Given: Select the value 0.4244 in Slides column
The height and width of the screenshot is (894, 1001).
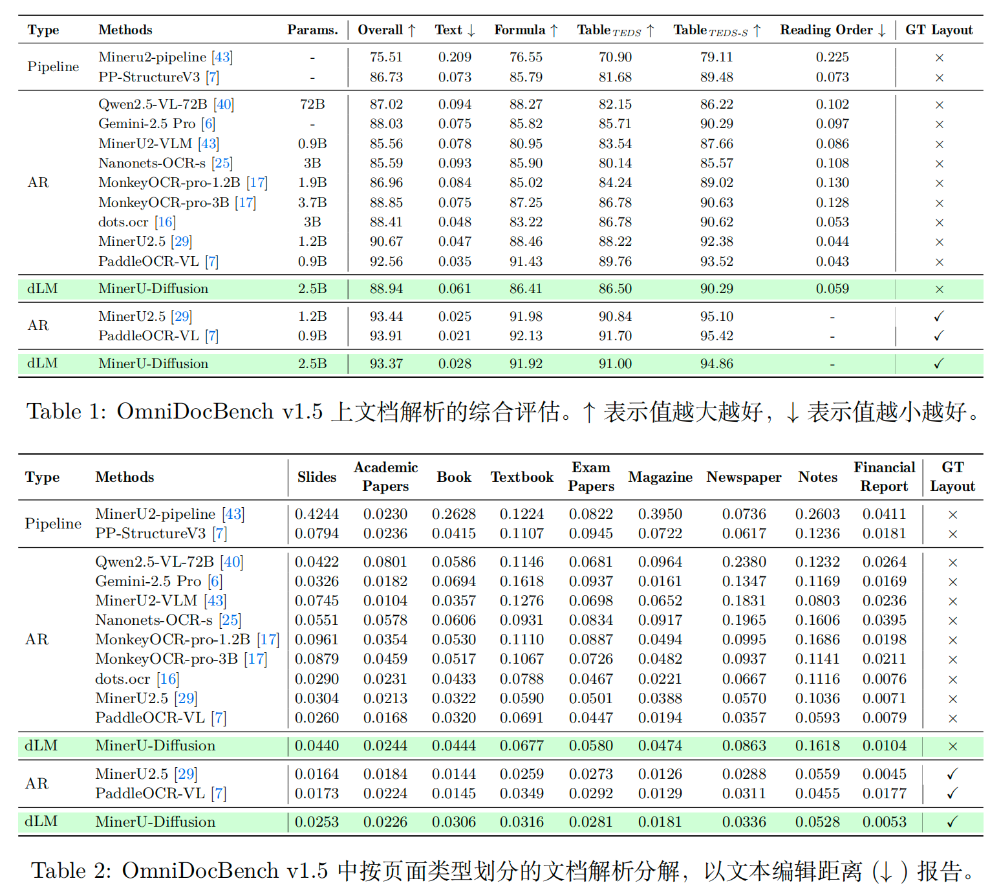Looking at the screenshot, I should [317, 514].
